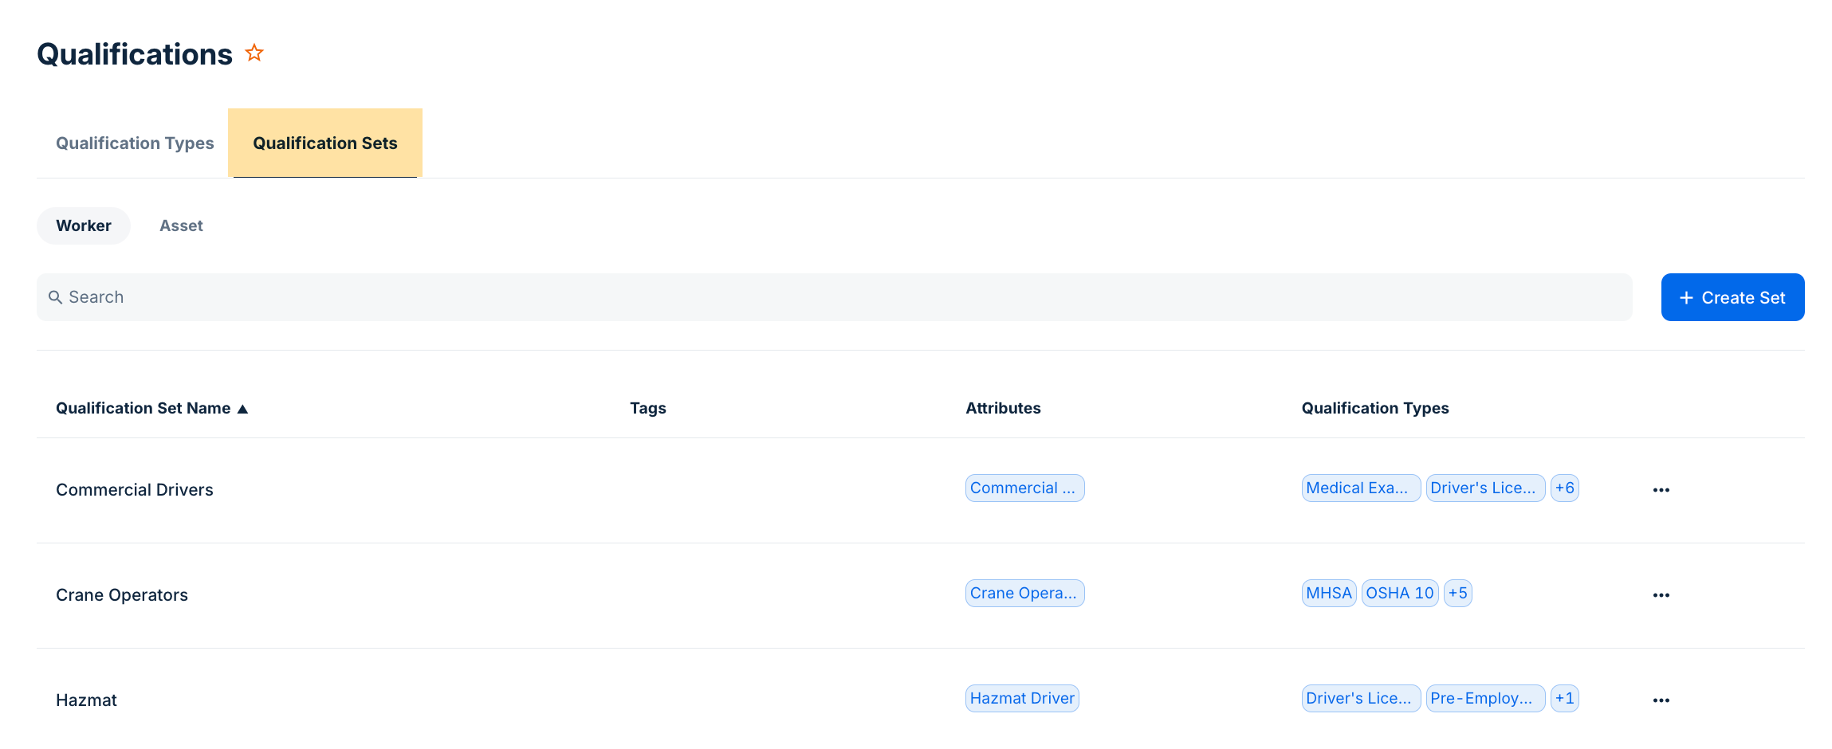
Task: Open more options for Hazmat row
Action: coord(1661,700)
